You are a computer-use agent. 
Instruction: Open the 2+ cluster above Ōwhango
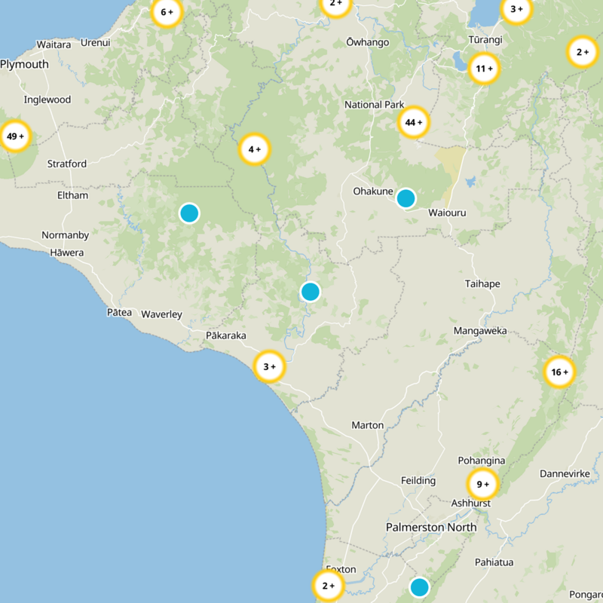pos(335,4)
